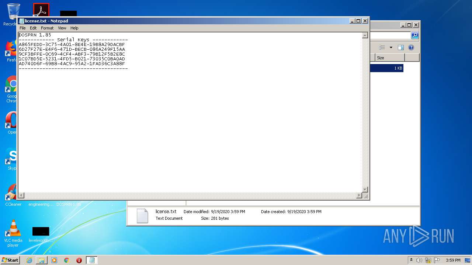Launch Firefox from the desktop

11,51
